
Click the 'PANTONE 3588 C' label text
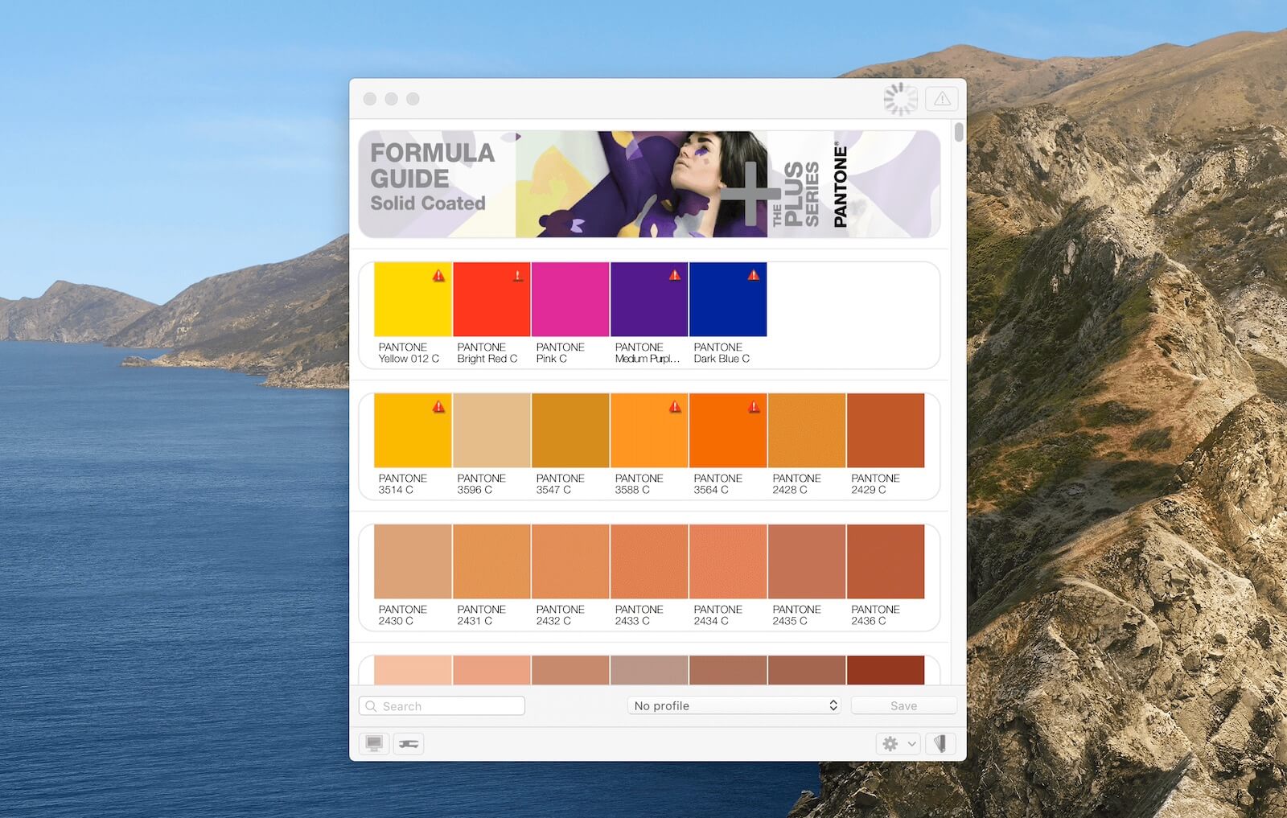point(639,484)
